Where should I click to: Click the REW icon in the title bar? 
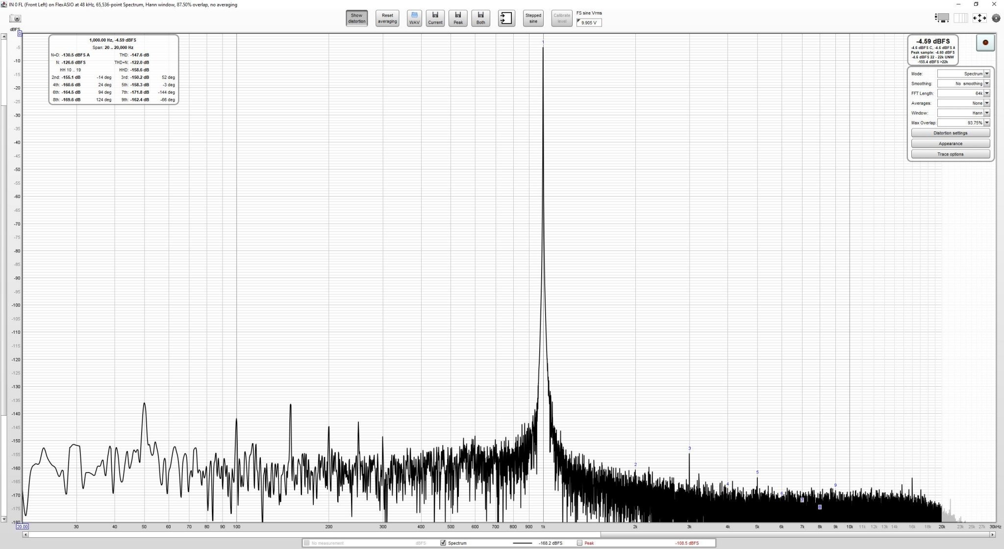coord(4,4)
